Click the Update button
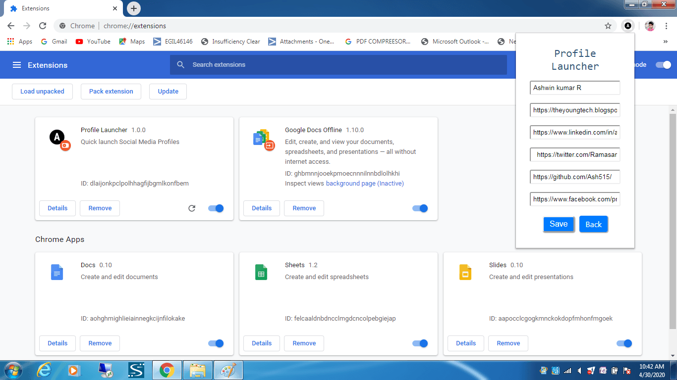 168,92
